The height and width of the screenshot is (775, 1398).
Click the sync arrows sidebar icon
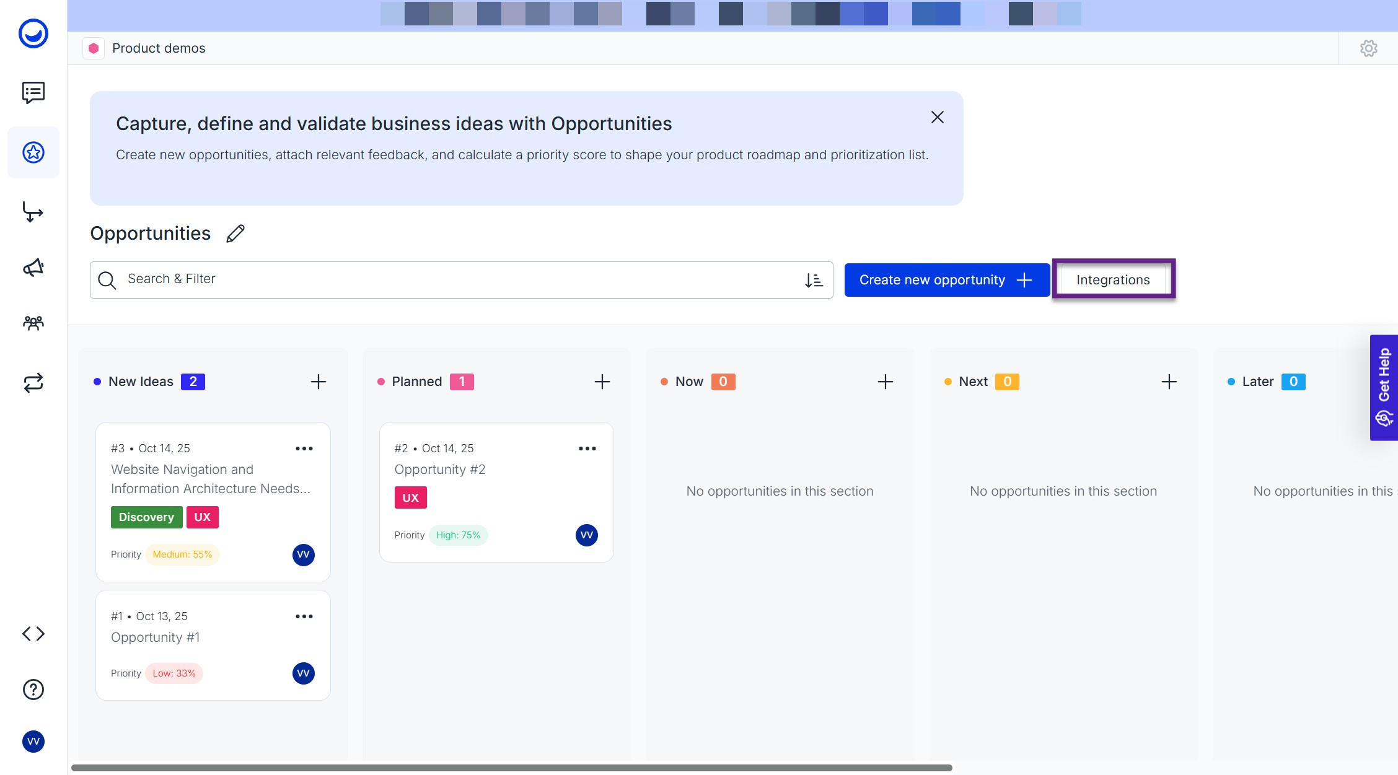click(x=33, y=383)
